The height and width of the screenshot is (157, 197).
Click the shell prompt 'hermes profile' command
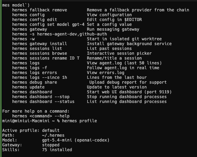80,121
